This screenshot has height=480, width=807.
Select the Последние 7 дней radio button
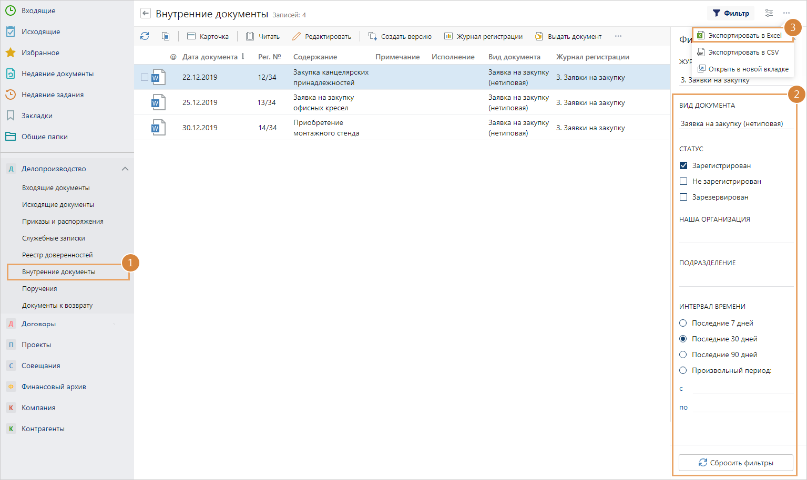(x=683, y=323)
